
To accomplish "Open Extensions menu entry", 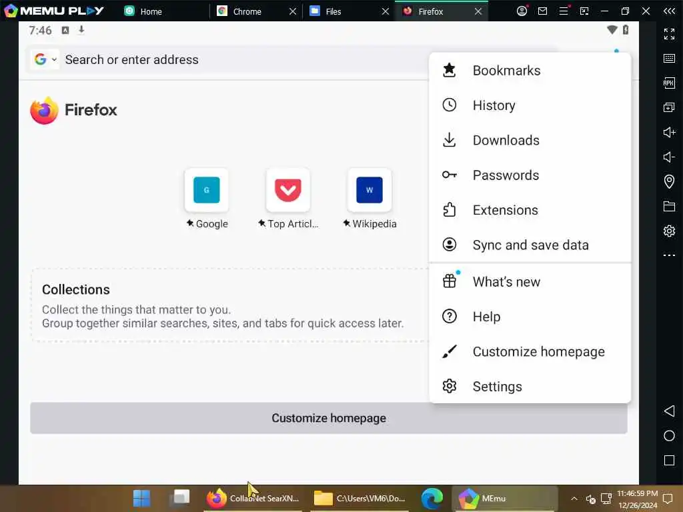I will 530,210.
